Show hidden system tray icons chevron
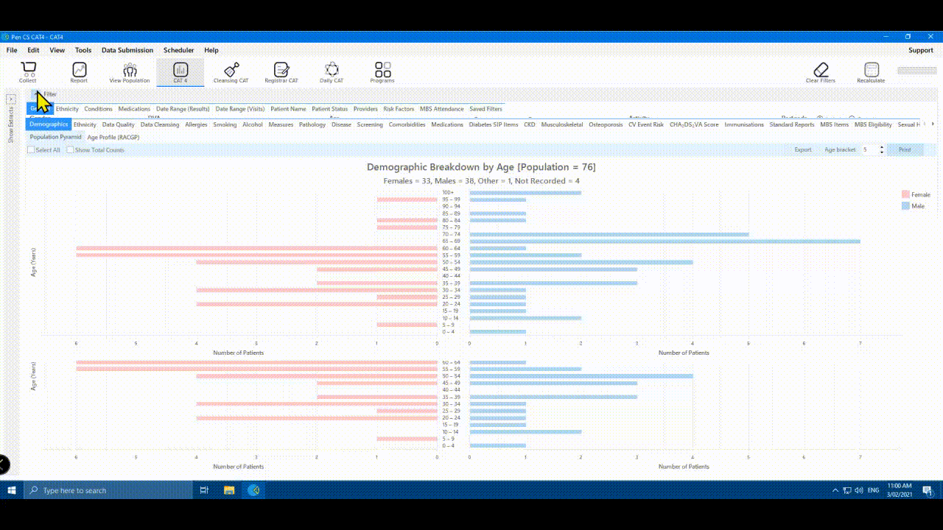This screenshot has height=530, width=943. coord(835,490)
